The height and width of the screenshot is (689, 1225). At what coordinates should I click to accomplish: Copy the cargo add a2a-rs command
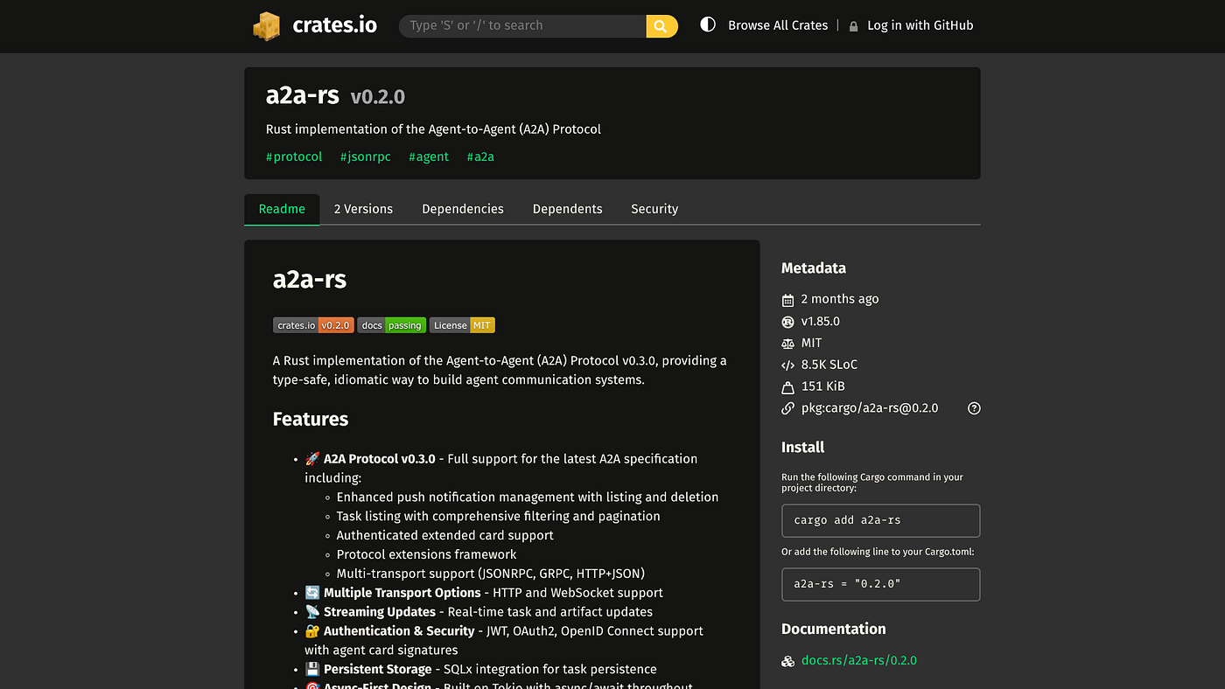click(880, 520)
